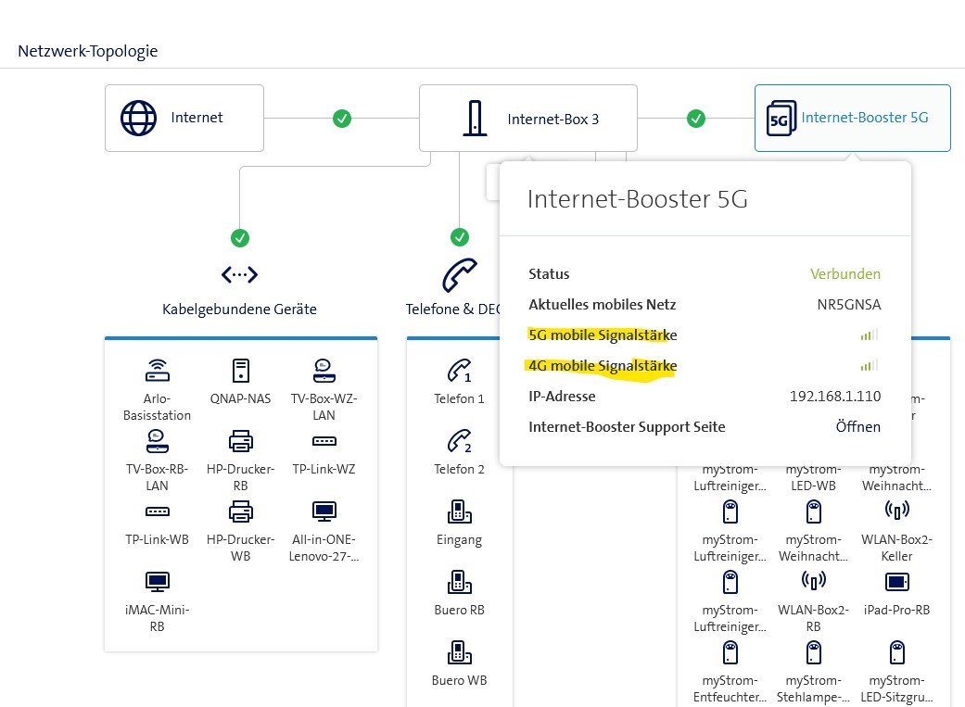This screenshot has height=707, width=965.
Task: Click the Internet globe node
Action: [x=184, y=119]
